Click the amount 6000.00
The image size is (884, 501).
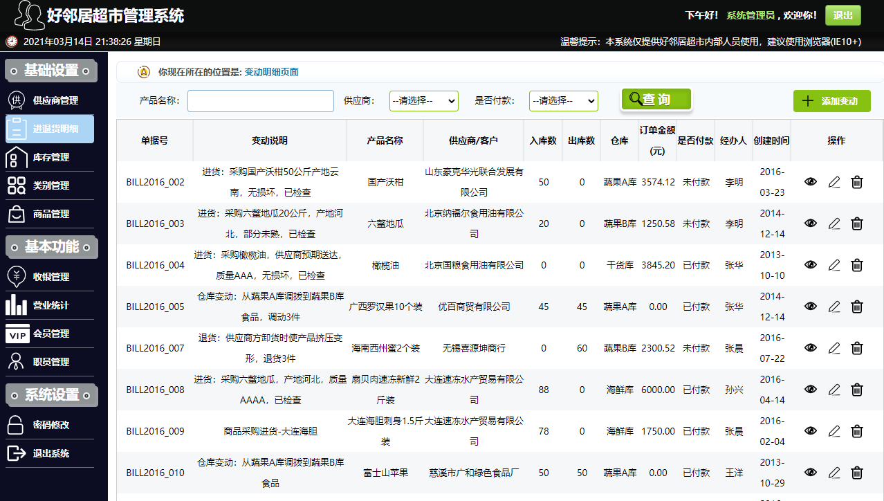point(658,390)
